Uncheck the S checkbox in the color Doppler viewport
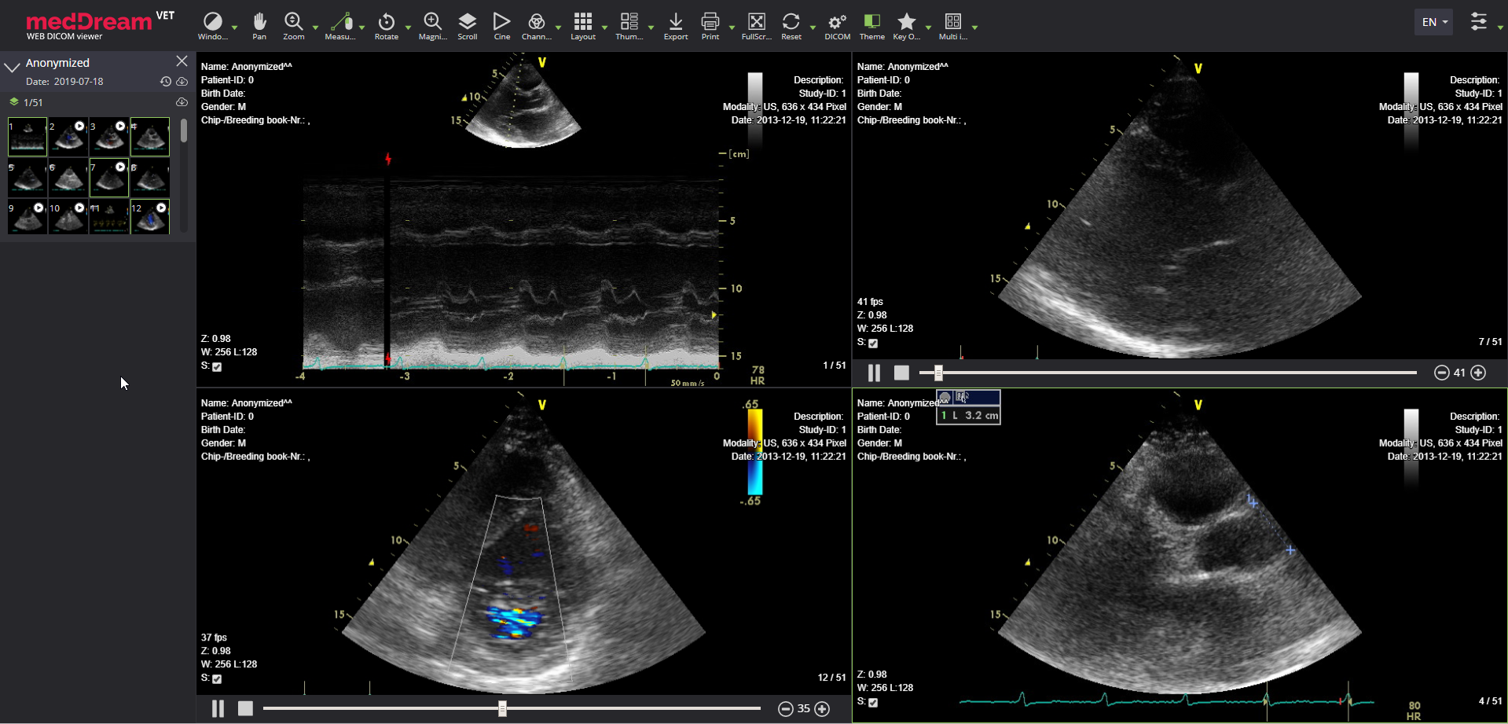Viewport: 1508px width, 724px height. (x=217, y=678)
